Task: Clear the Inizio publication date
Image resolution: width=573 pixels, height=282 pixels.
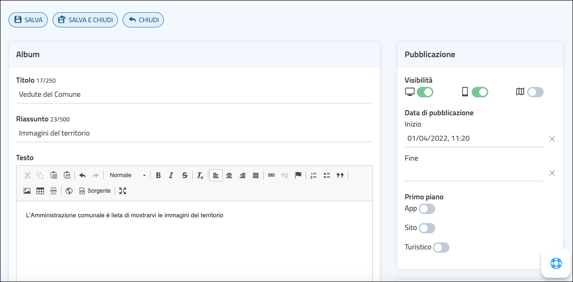Action: [x=552, y=139]
